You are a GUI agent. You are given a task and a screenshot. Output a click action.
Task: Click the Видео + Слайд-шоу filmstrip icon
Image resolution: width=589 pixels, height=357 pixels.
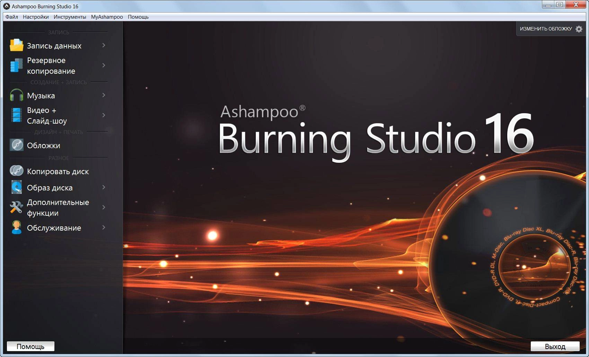click(16, 115)
